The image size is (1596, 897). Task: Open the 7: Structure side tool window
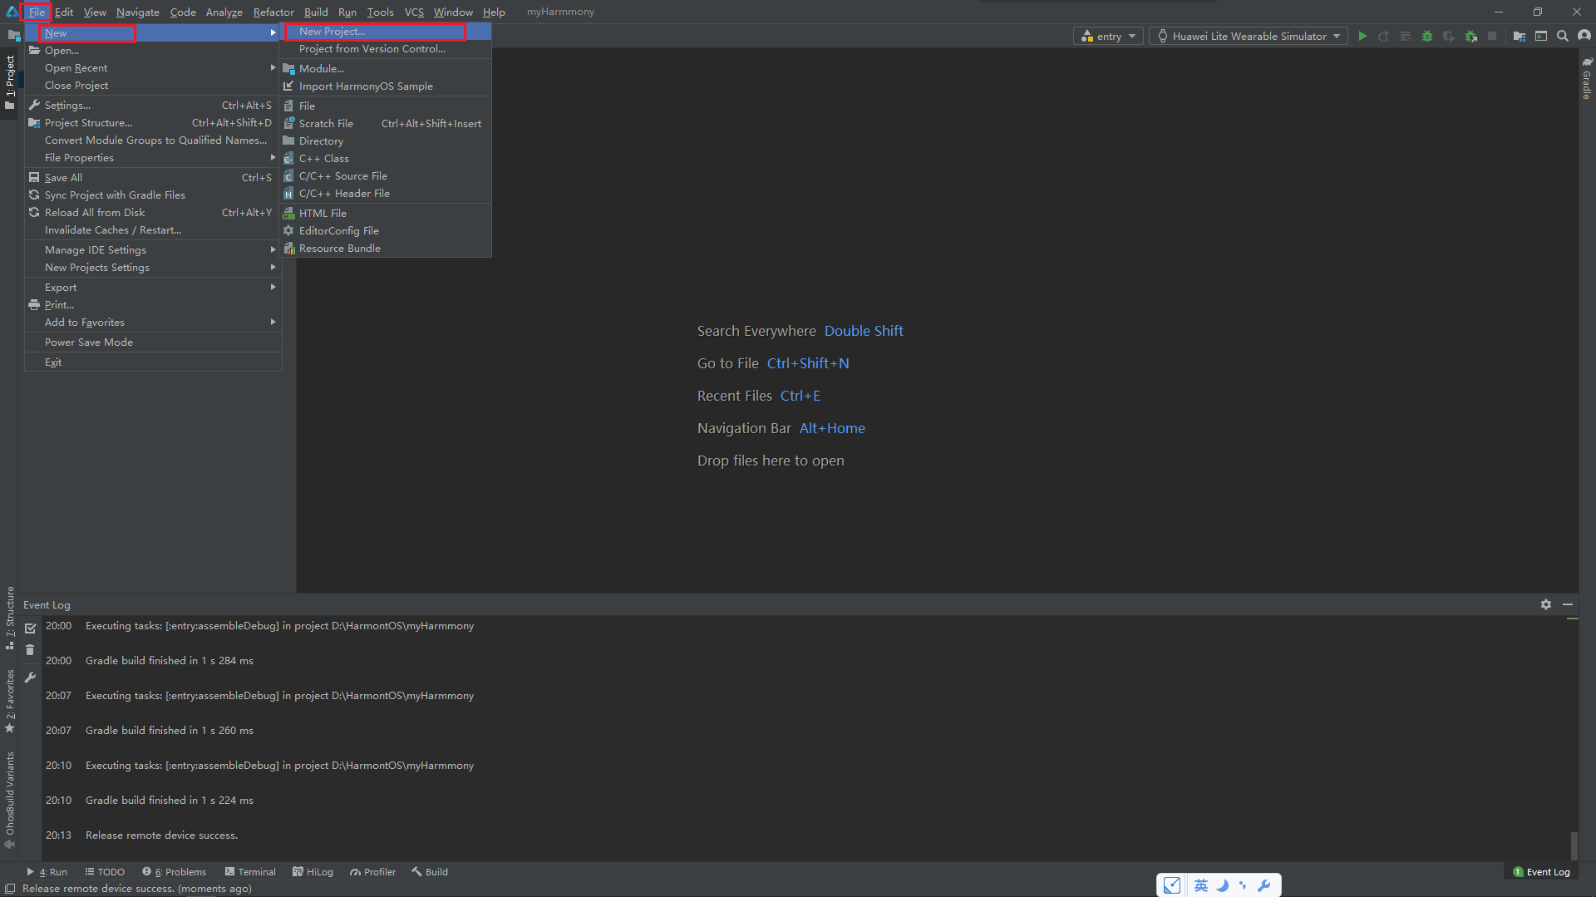10,619
